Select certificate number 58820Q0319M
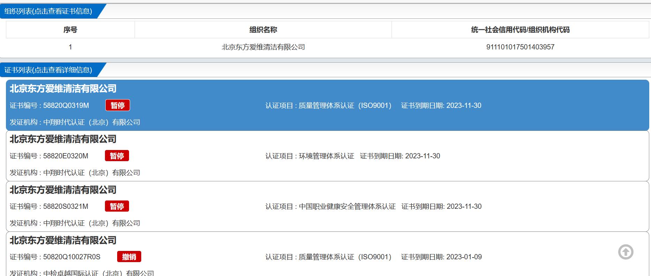 tap(66, 105)
